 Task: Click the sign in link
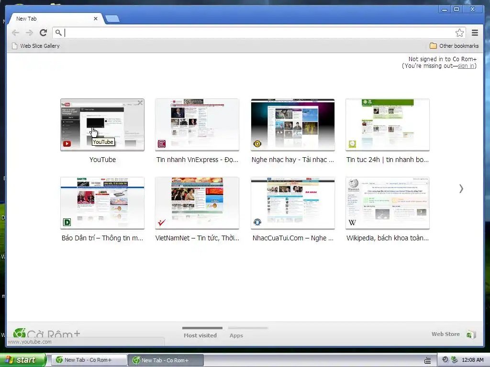coord(466,66)
